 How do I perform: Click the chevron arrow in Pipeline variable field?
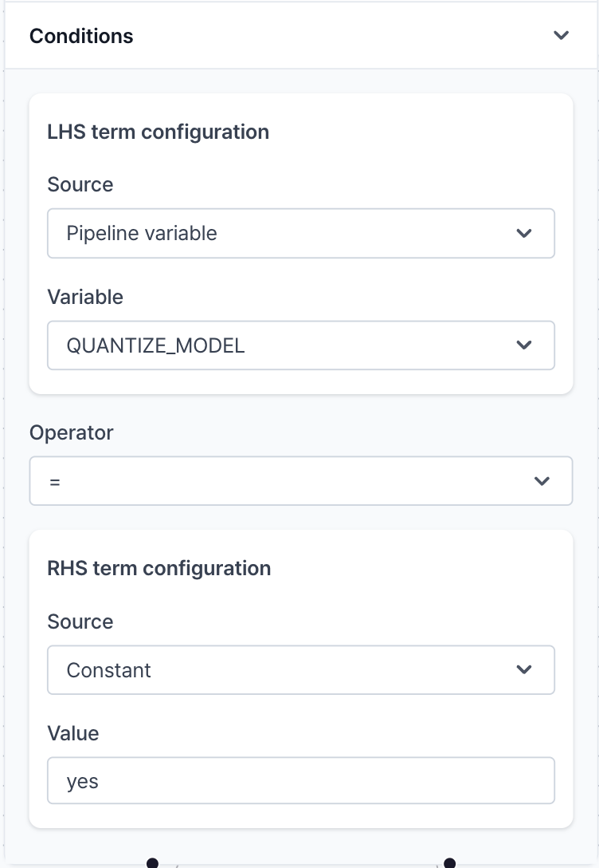click(x=524, y=234)
